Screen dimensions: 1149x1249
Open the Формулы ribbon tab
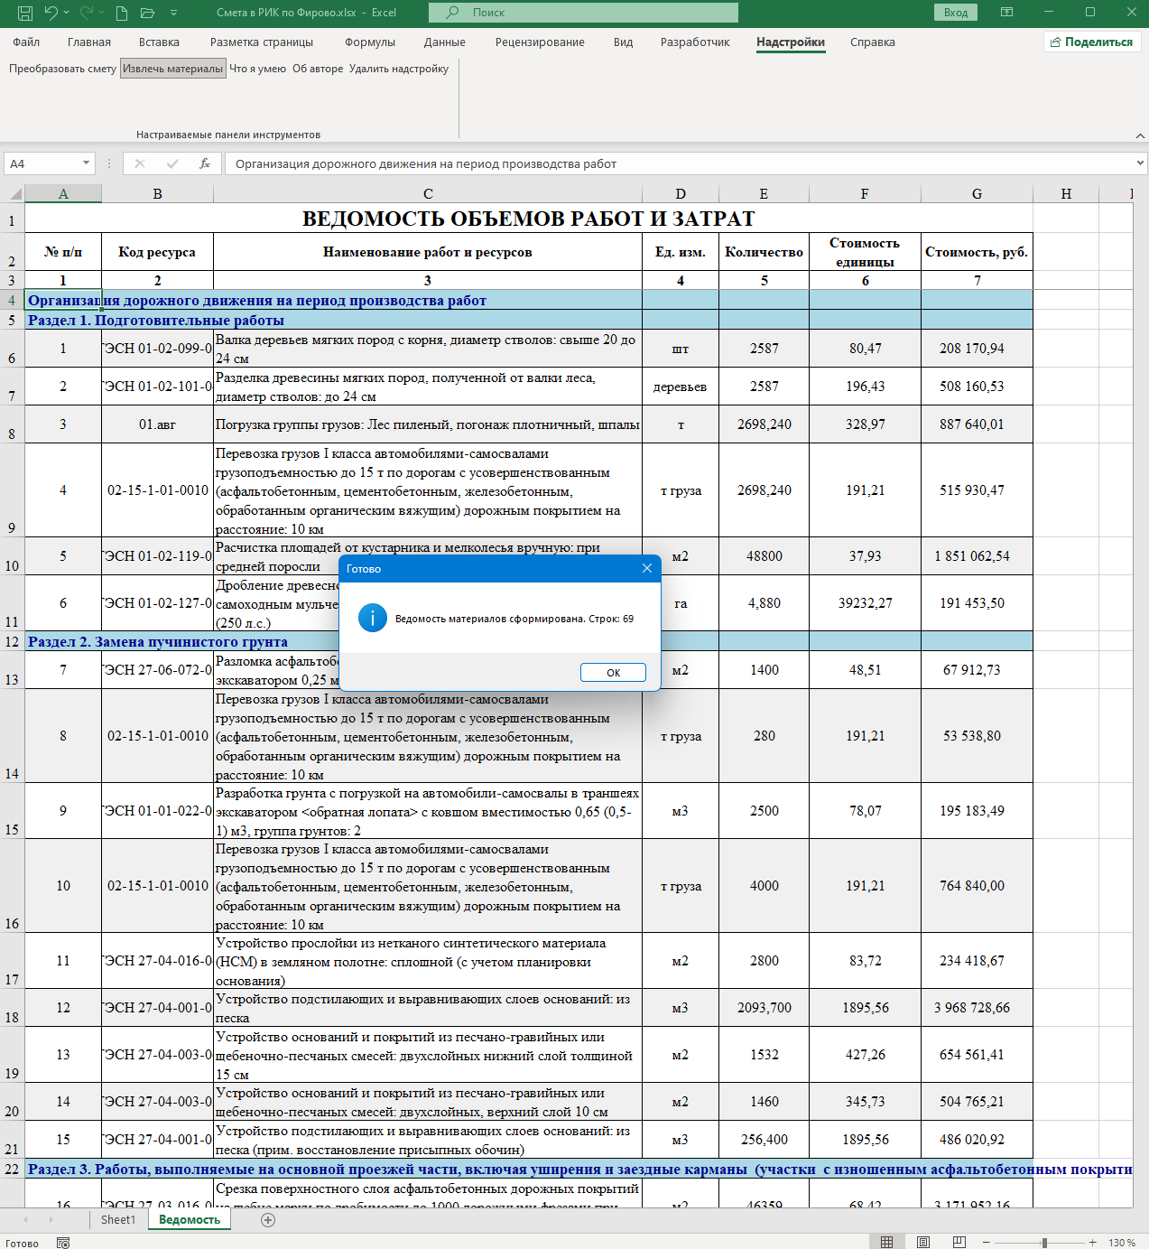[370, 42]
